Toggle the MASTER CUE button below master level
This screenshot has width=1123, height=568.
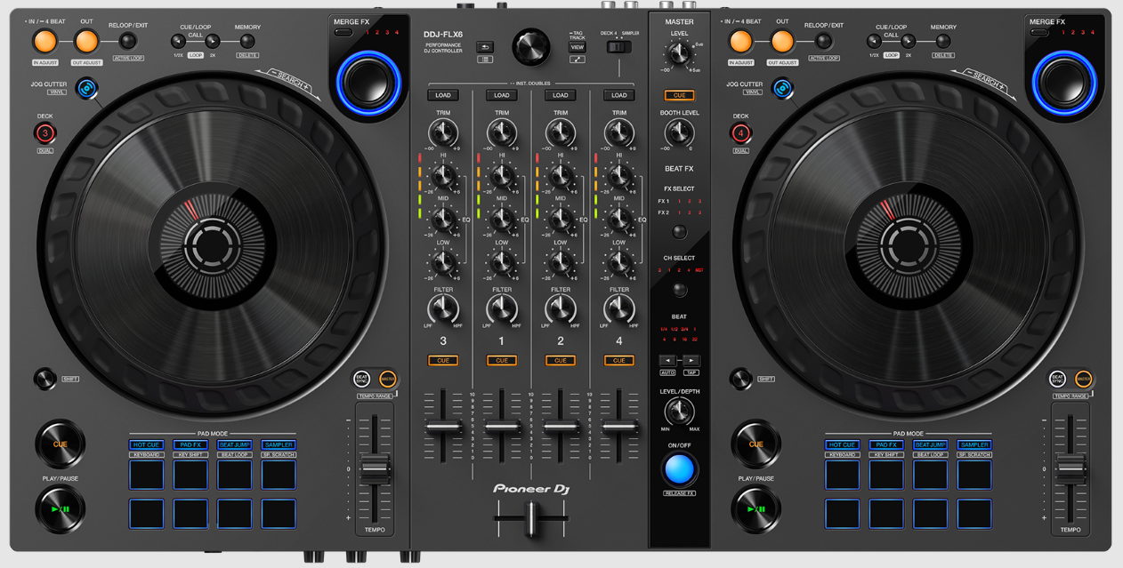(679, 95)
